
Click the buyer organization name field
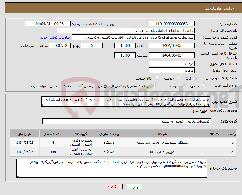pos(126,30)
